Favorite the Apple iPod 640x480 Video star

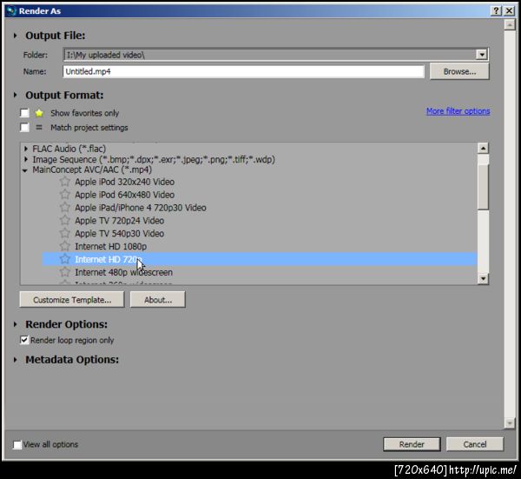[x=65, y=195]
